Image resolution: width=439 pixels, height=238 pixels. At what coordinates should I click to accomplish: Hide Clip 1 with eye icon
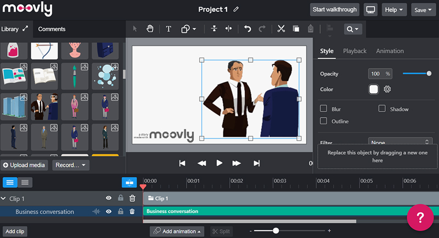click(109, 198)
